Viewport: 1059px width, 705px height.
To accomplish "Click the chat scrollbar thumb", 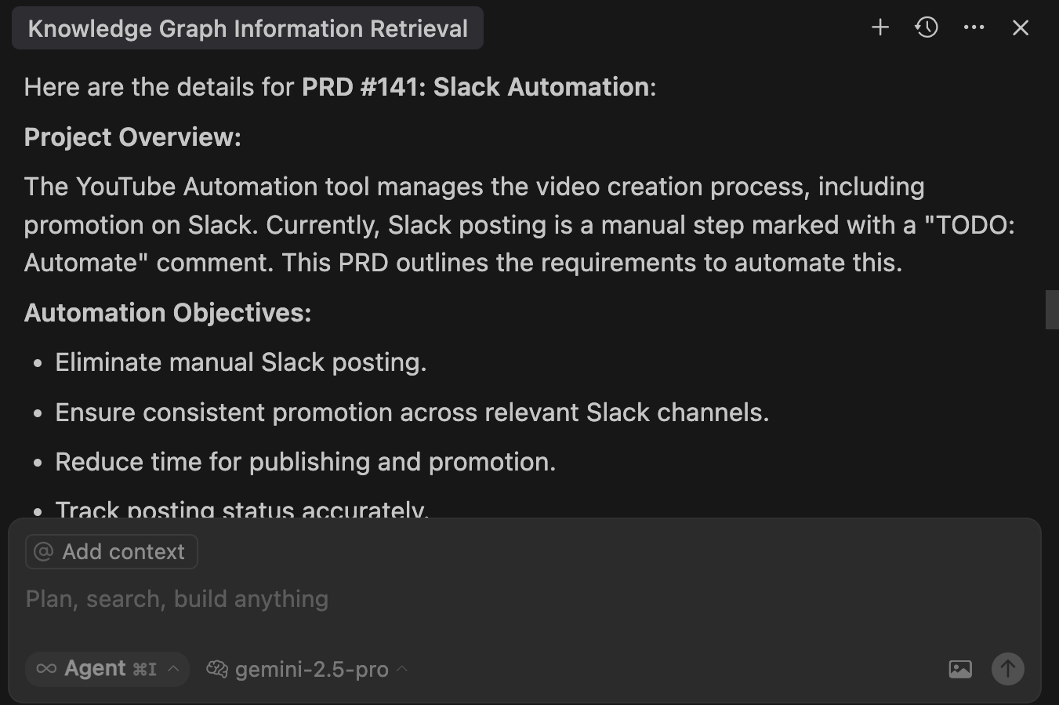I will pos(1052,310).
